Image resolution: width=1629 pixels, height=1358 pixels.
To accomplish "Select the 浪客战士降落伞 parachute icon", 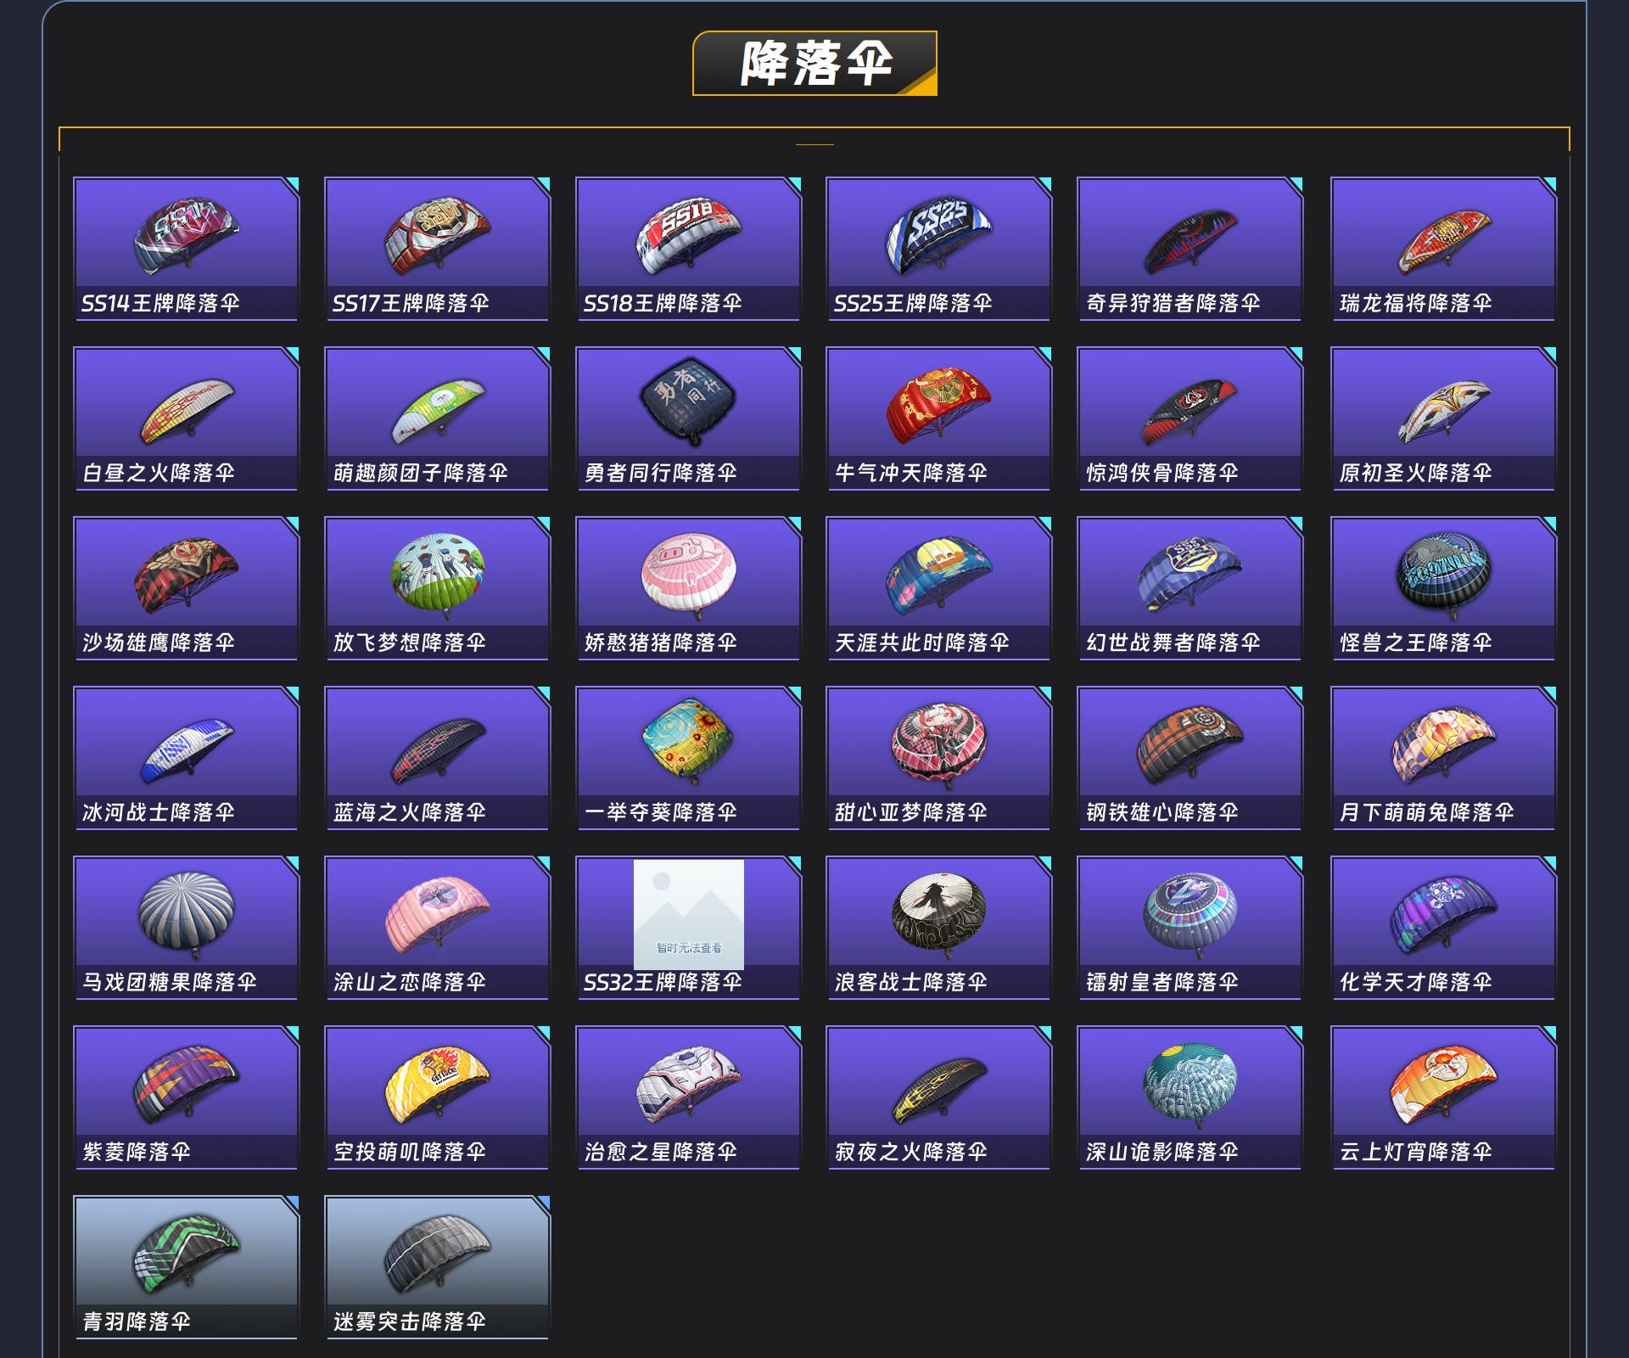I will [938, 912].
